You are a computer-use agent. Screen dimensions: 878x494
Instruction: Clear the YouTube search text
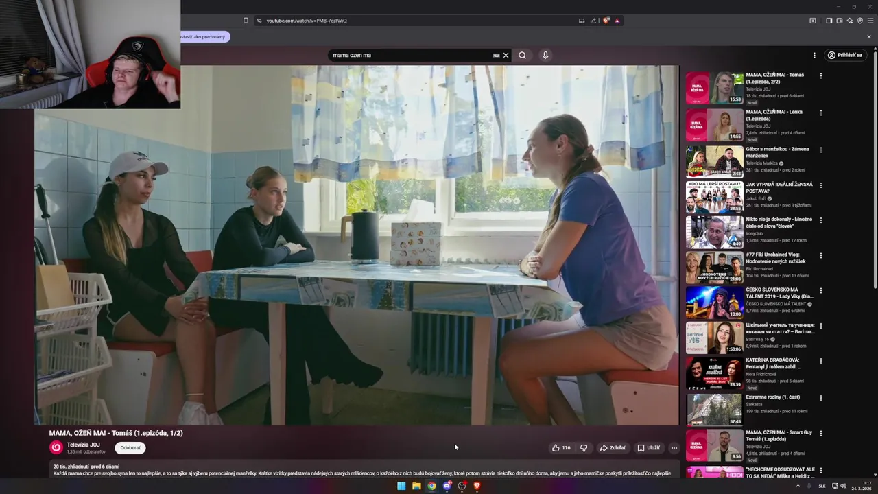(x=506, y=55)
